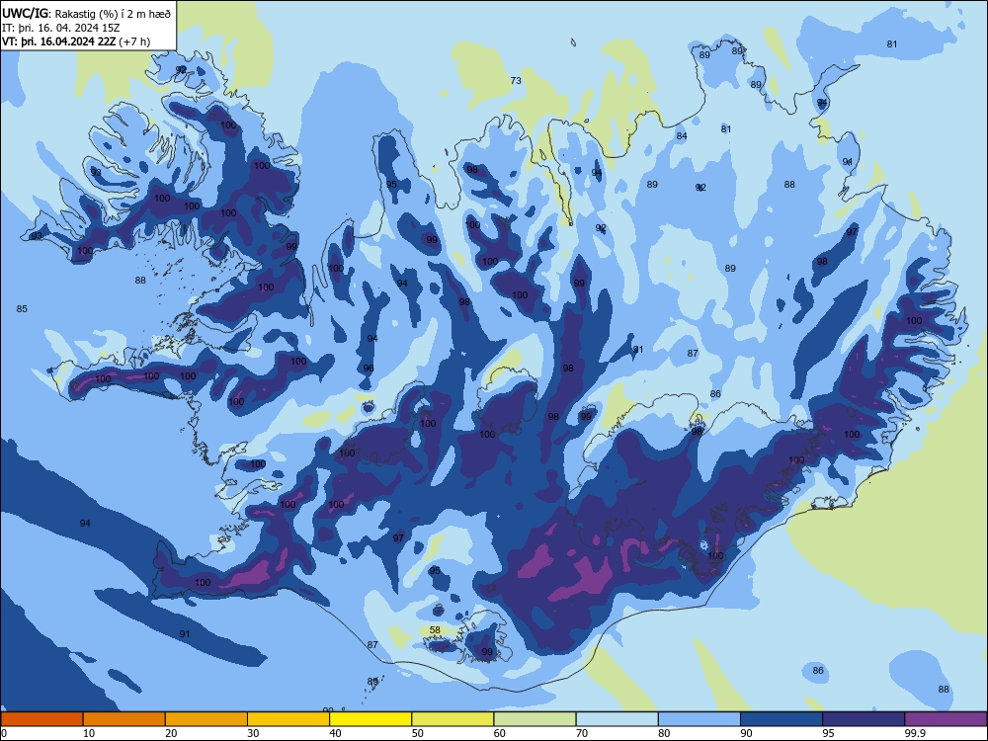Click the legend tick label '10'
Viewport: 988px width, 741px height.
click(x=89, y=733)
